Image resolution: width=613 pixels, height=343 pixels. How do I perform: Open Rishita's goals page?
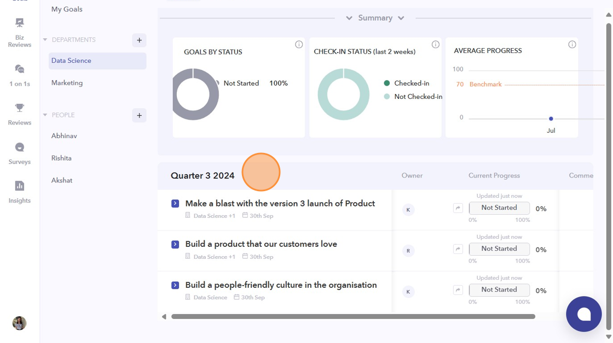coord(61,158)
